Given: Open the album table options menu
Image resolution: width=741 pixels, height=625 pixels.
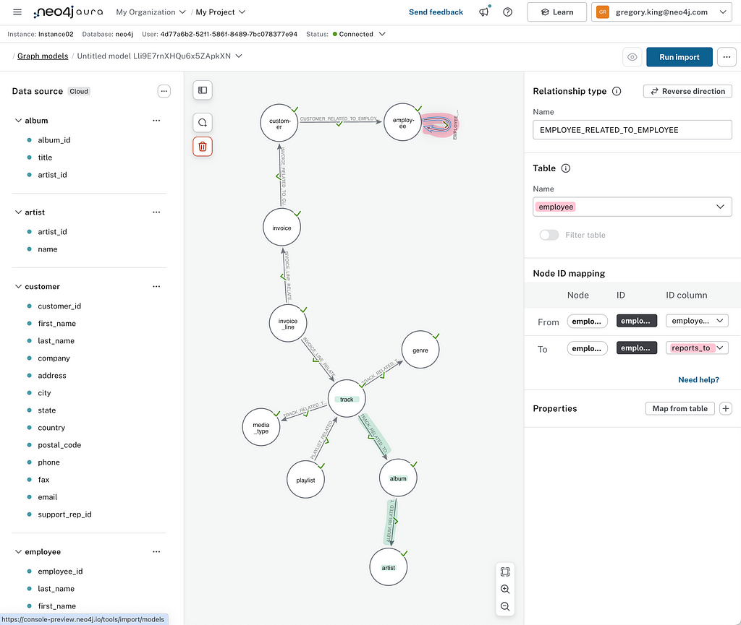Looking at the screenshot, I should (156, 121).
